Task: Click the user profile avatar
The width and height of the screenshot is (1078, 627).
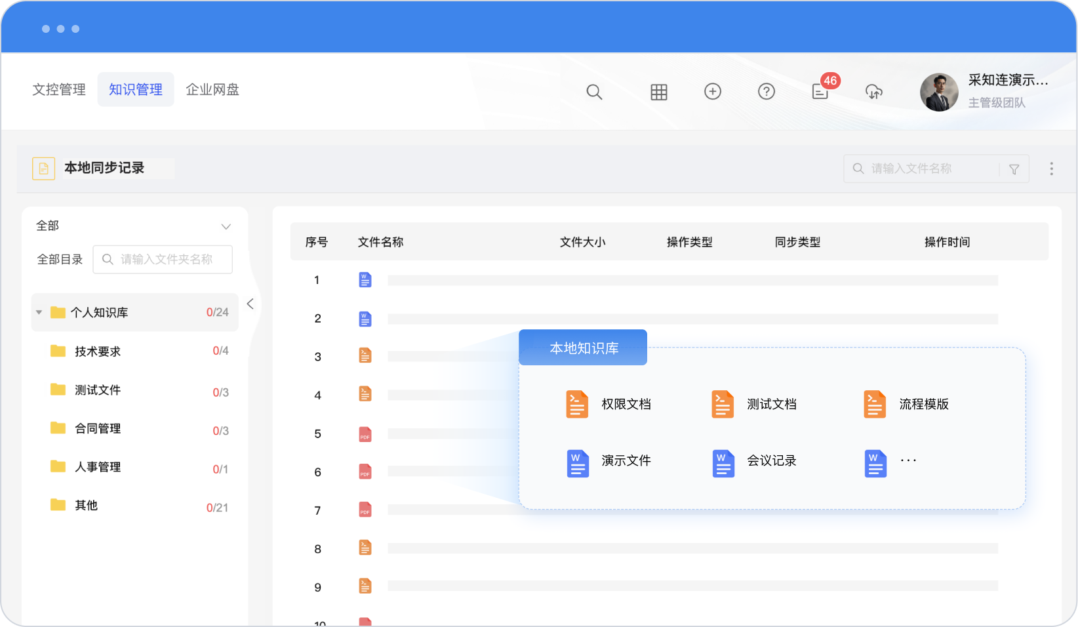Action: coord(939,92)
